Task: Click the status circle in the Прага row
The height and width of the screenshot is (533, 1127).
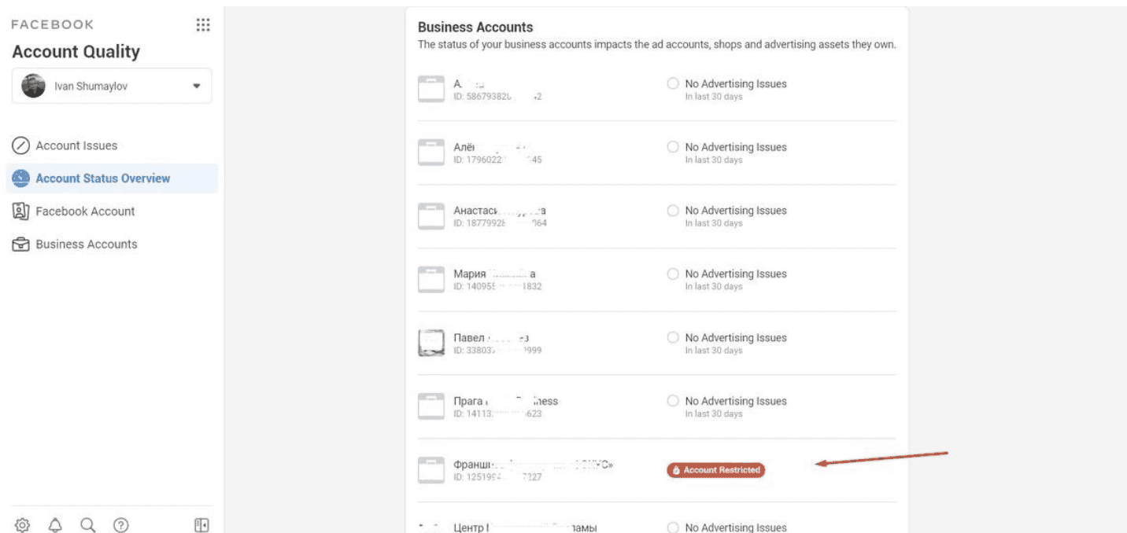Action: pos(673,401)
